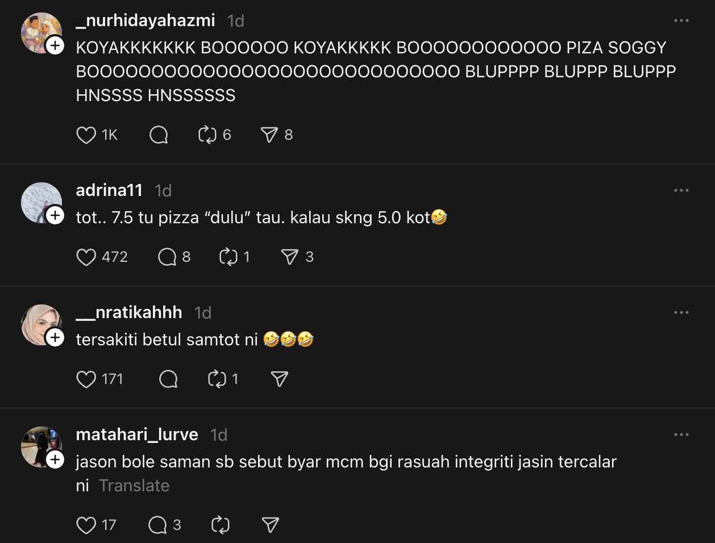Share _nurhidayahazmi's comment via send icon
Viewport: 715px width, 543px height.
(269, 135)
